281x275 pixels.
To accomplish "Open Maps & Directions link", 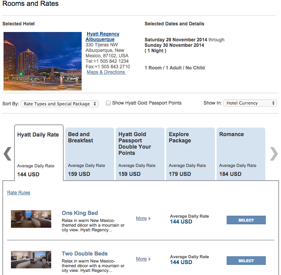I will [106, 72].
